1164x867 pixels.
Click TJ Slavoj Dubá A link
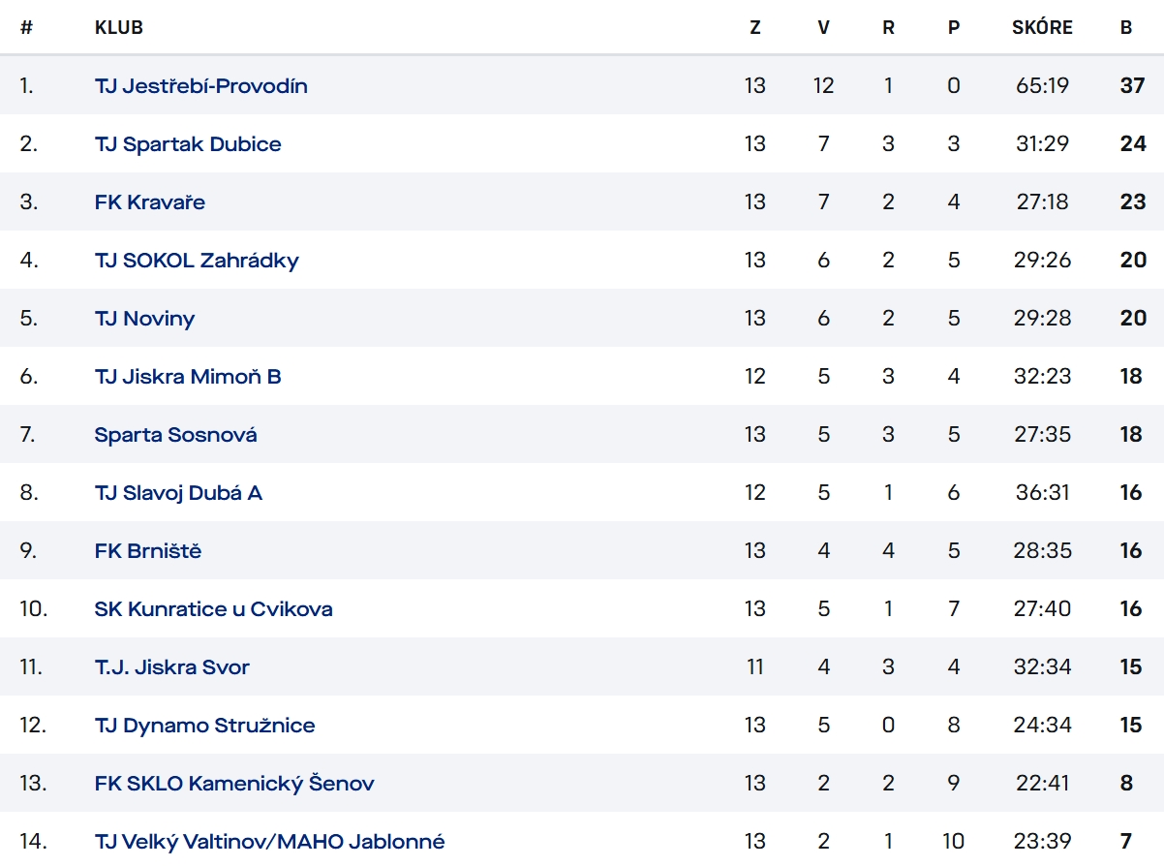pyautogui.click(x=178, y=492)
